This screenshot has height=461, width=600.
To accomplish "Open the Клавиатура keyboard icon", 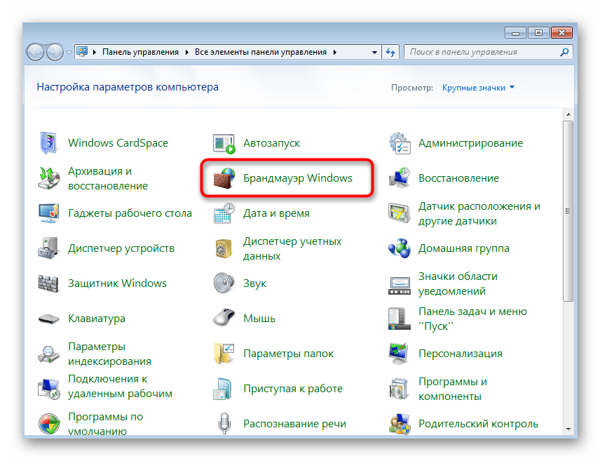I will click(50, 319).
